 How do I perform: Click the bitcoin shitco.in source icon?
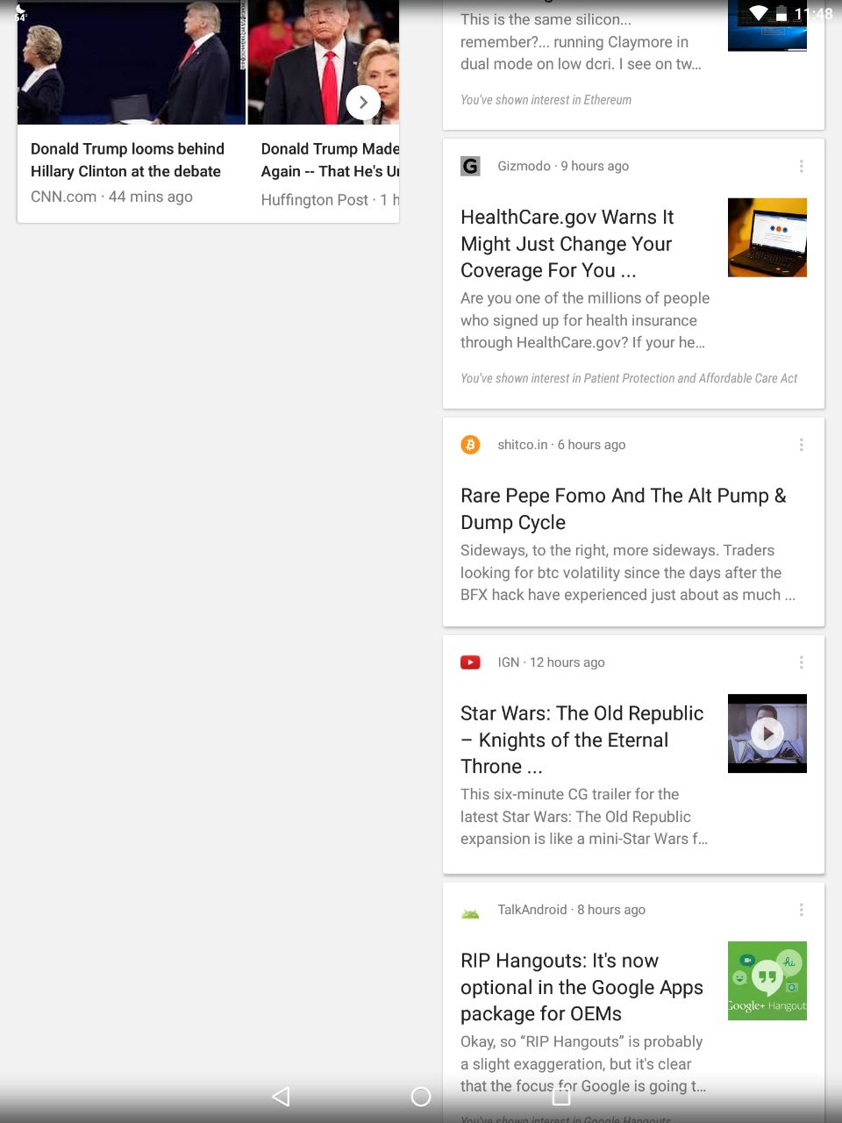pyautogui.click(x=470, y=445)
